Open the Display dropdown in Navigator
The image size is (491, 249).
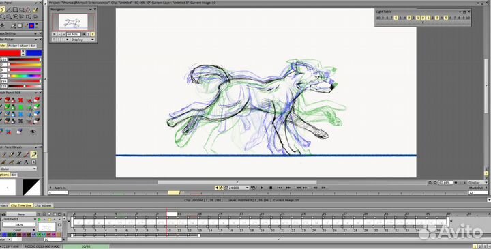pos(83,40)
